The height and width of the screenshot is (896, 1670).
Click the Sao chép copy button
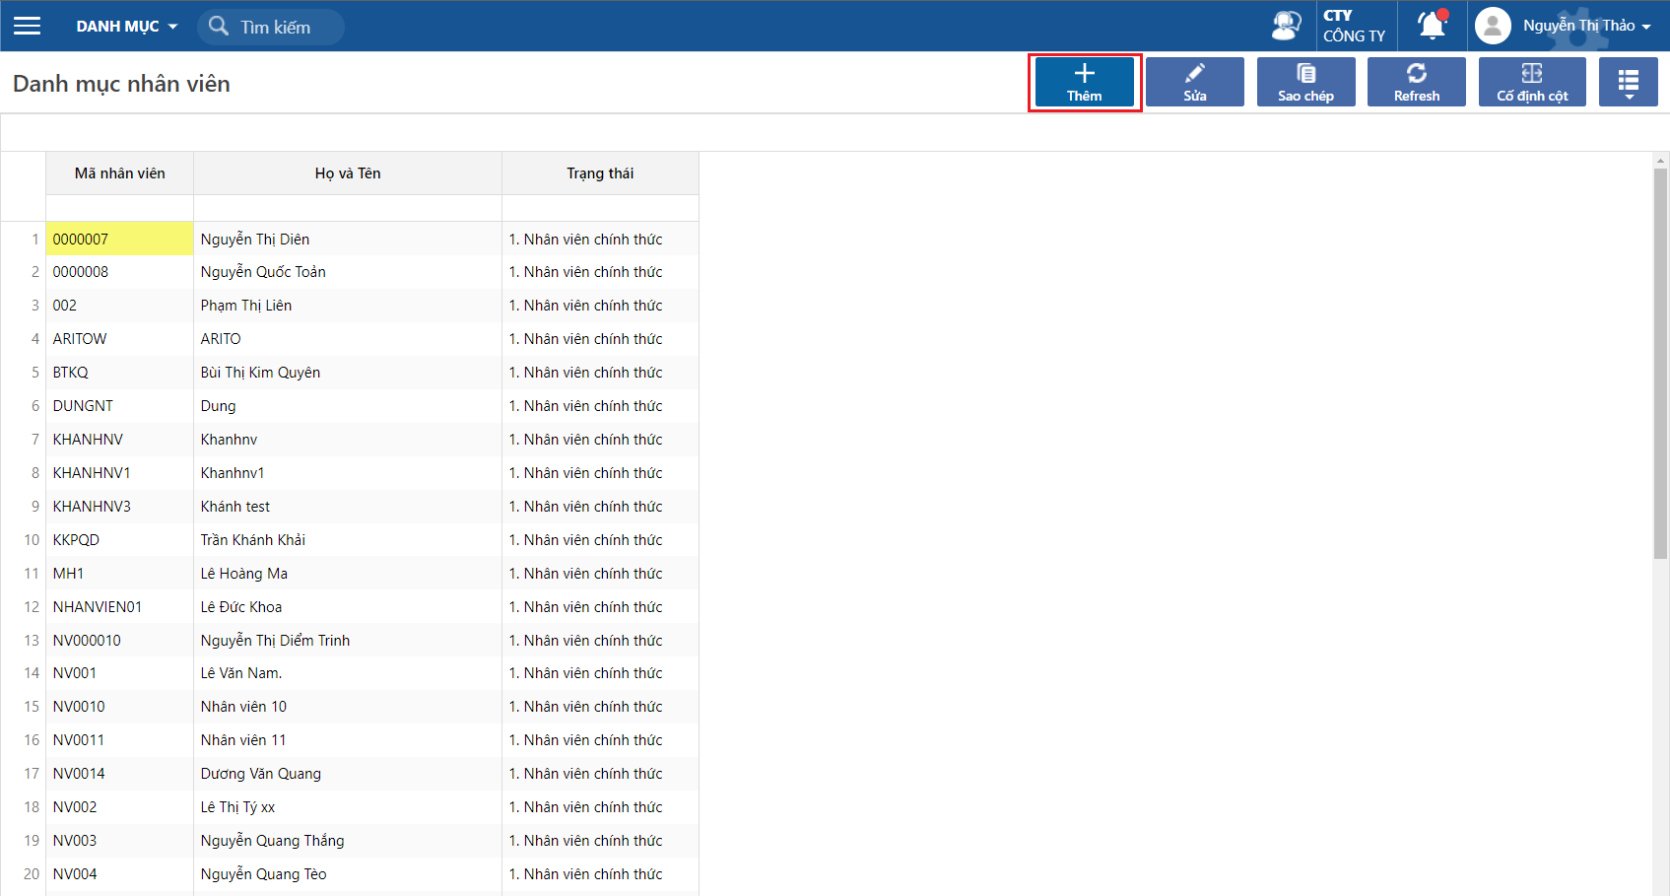(x=1305, y=82)
